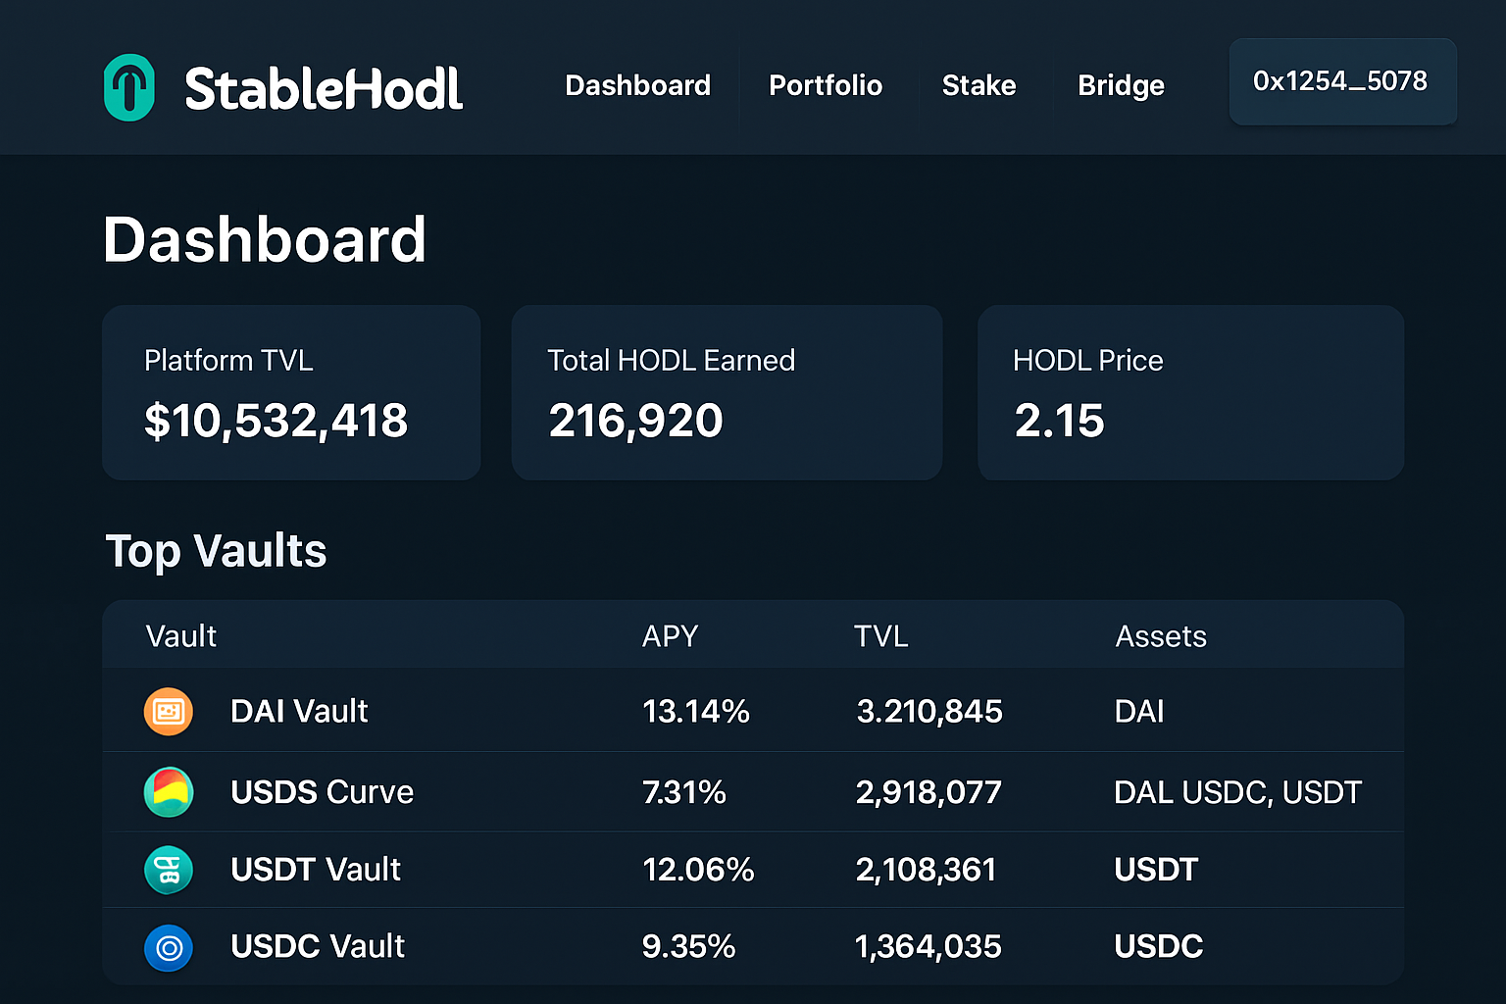Open the wallet address 0x1254_5078

1341,81
